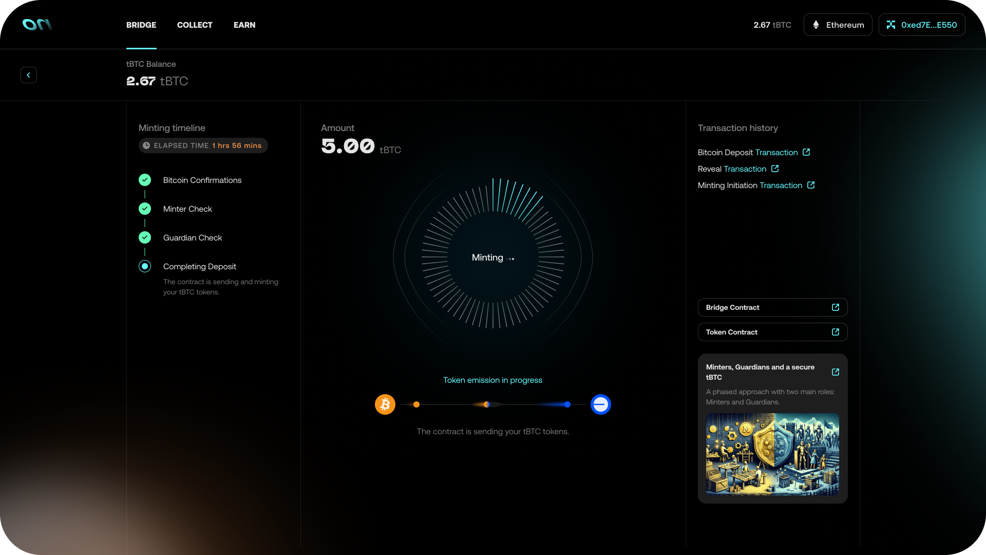Click the 'tBTC Balance' label
986x555 pixels.
(151, 64)
